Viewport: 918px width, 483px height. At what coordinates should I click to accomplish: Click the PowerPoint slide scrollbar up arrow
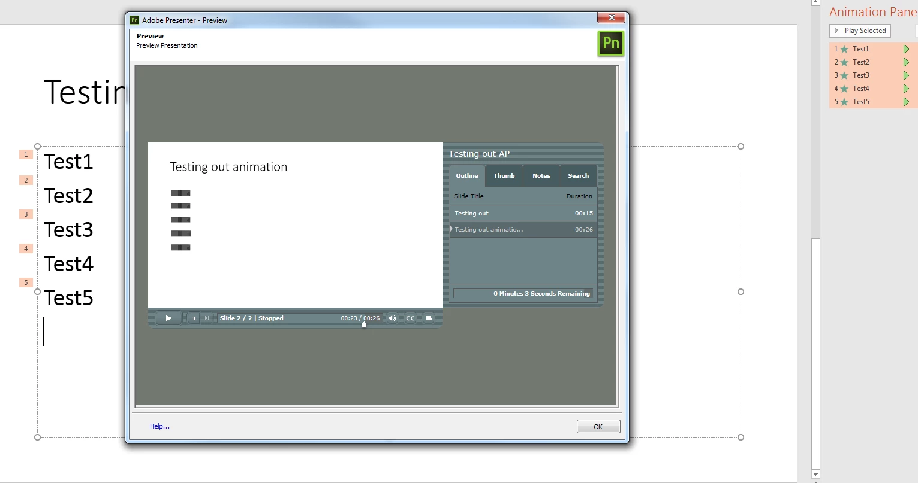[x=815, y=3]
